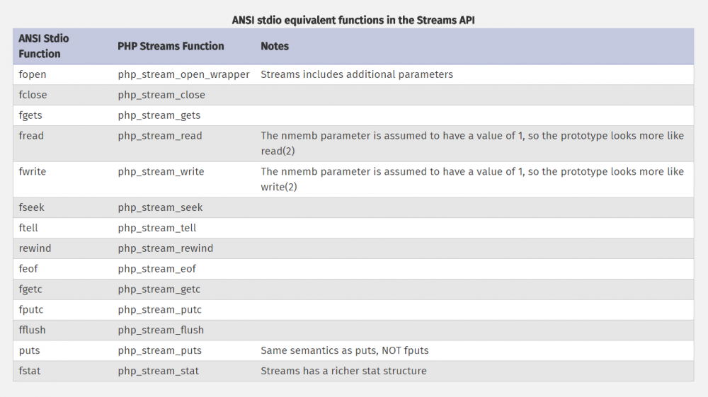Click the 'Streams includes additional parameters' note
The width and height of the screenshot is (708, 397).
(x=357, y=74)
